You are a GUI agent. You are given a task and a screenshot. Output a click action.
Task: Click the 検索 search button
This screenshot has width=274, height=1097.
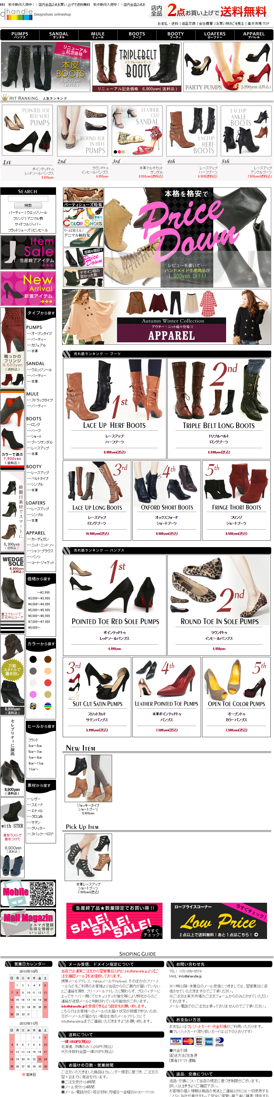tap(28, 205)
